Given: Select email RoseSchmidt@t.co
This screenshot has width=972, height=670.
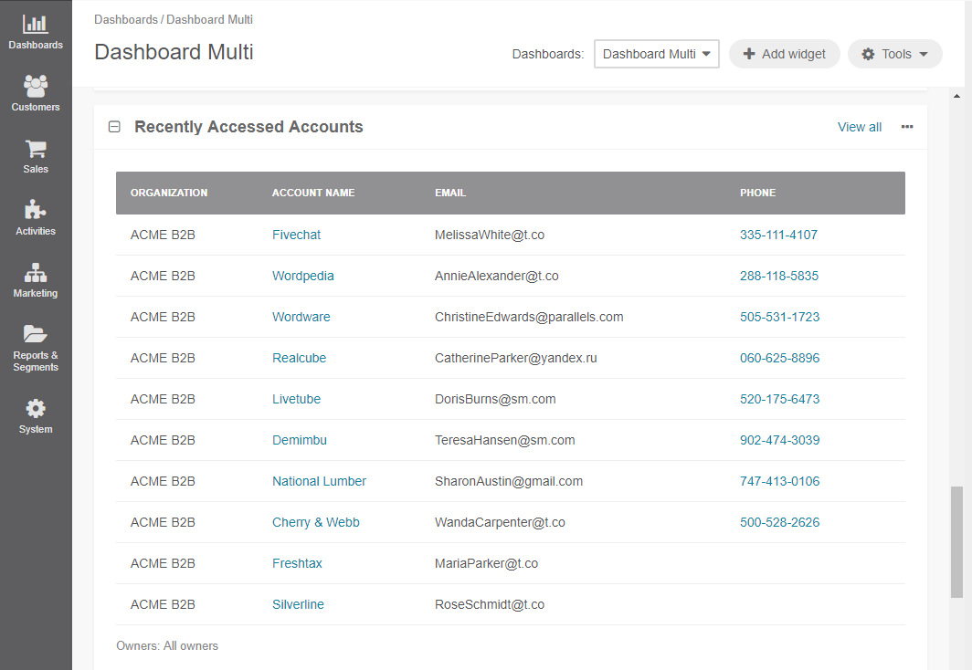Looking at the screenshot, I should pos(489,604).
